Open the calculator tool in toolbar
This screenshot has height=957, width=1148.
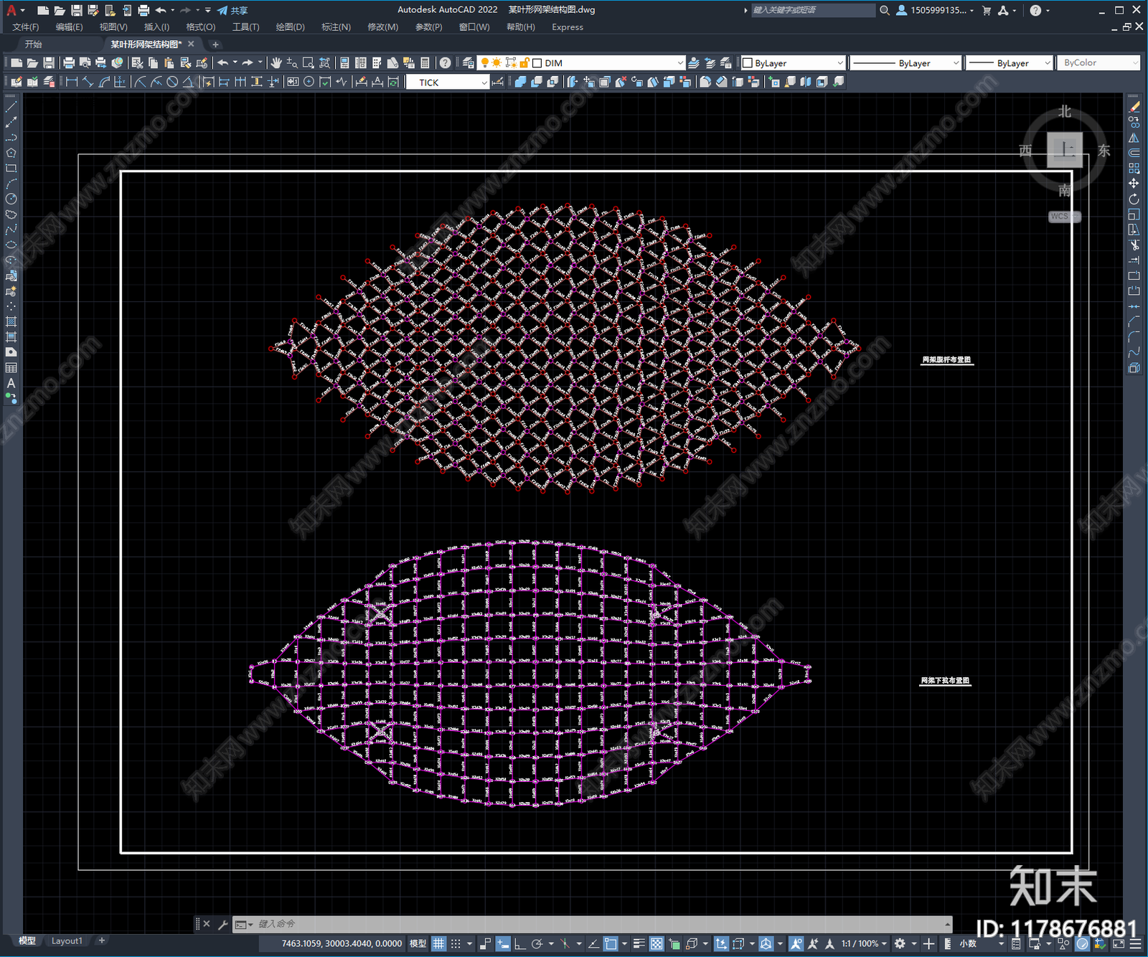pos(425,63)
